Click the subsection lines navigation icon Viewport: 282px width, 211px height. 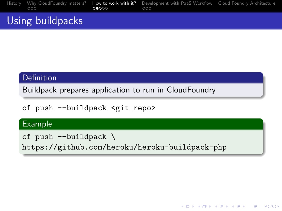tap(222, 207)
